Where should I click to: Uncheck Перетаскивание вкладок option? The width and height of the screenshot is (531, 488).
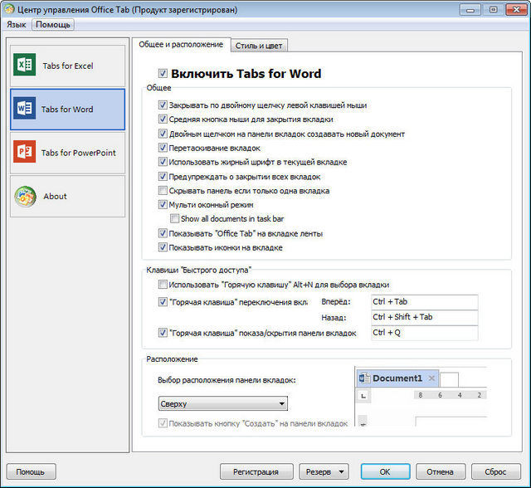pos(163,148)
